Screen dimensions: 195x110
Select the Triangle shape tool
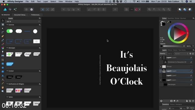pos(3,75)
